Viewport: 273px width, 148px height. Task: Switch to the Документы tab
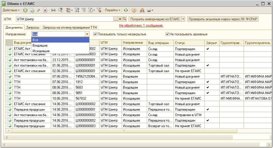(x=14, y=28)
